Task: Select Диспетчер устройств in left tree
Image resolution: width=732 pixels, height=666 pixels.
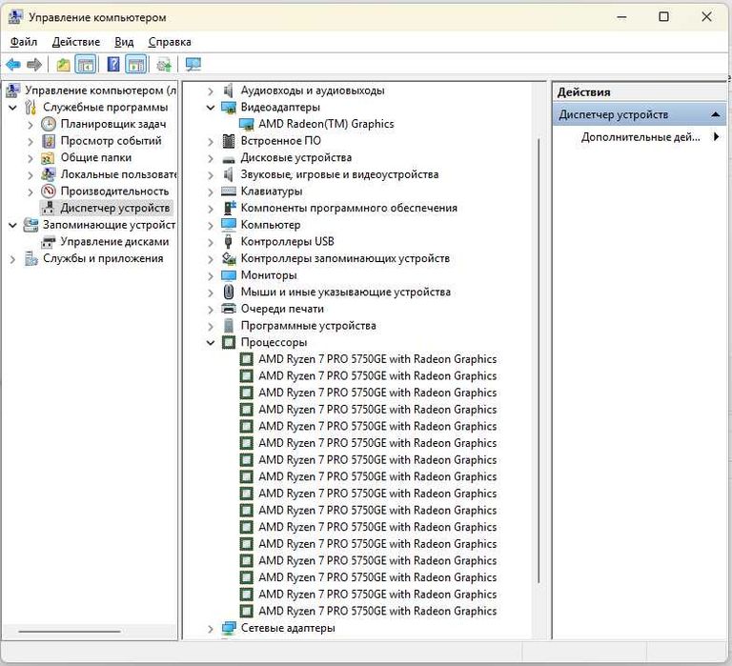Action: point(114,208)
